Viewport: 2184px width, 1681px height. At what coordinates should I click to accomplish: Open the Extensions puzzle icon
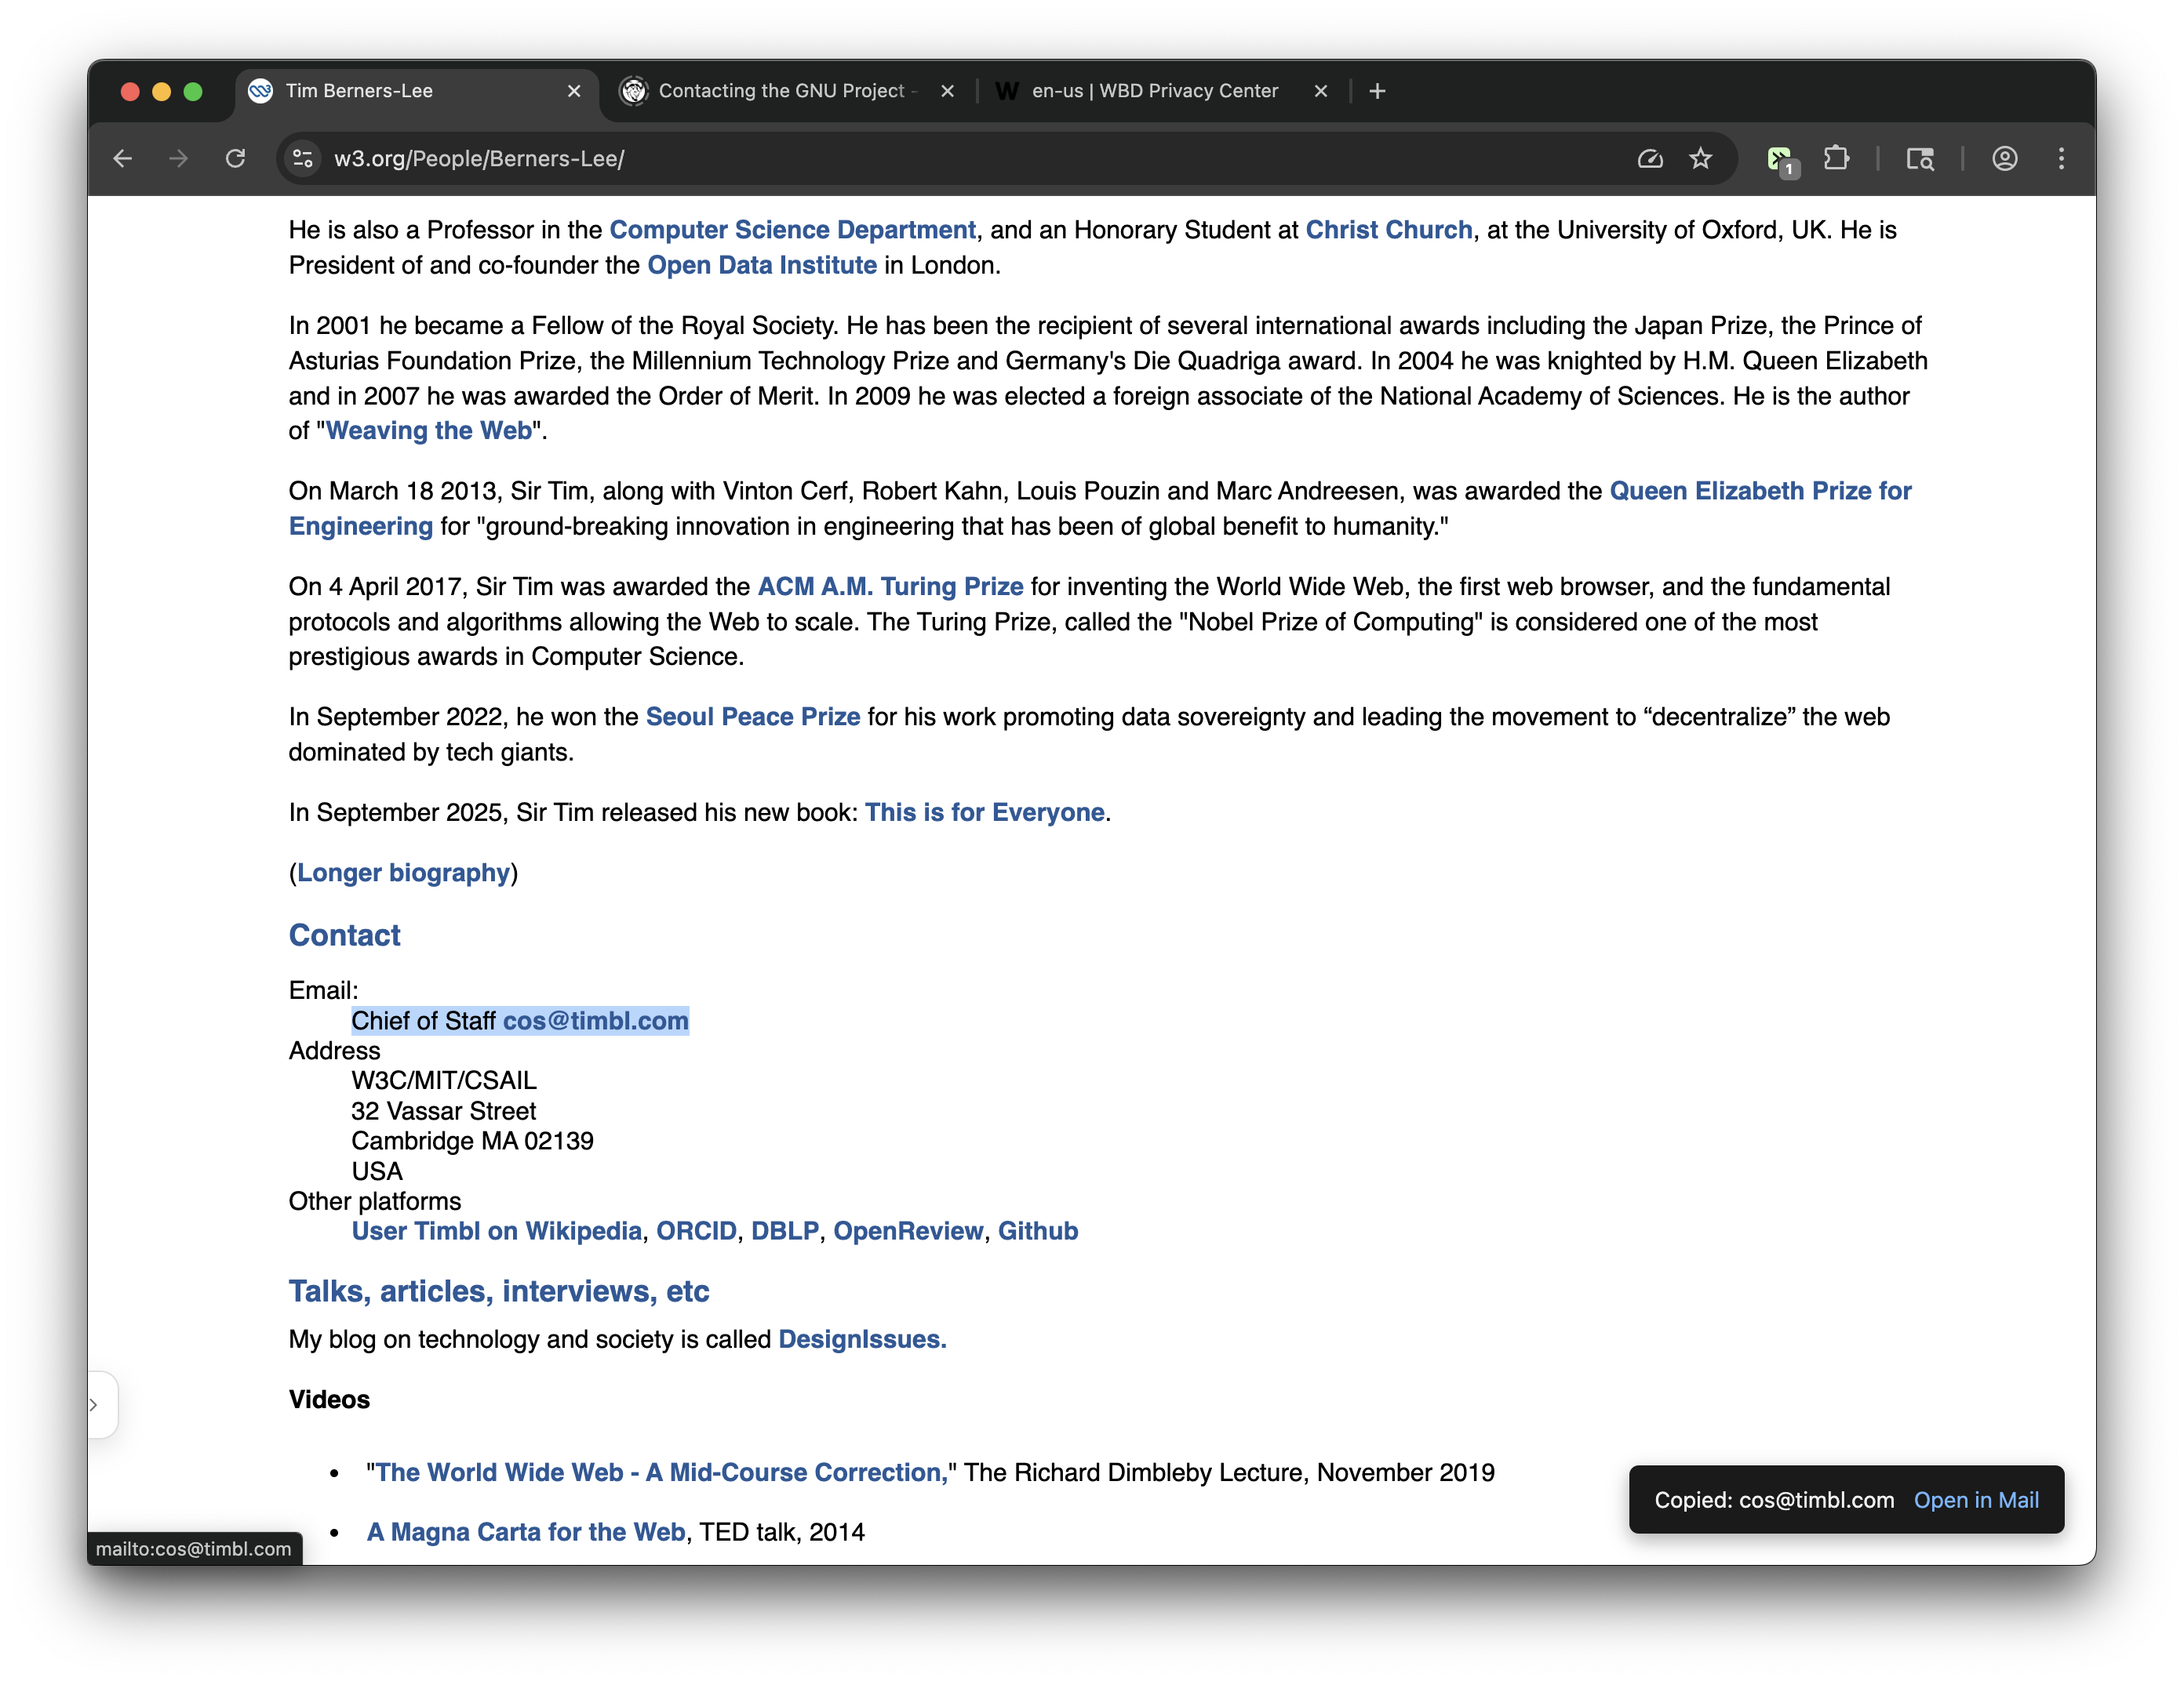click(1836, 159)
